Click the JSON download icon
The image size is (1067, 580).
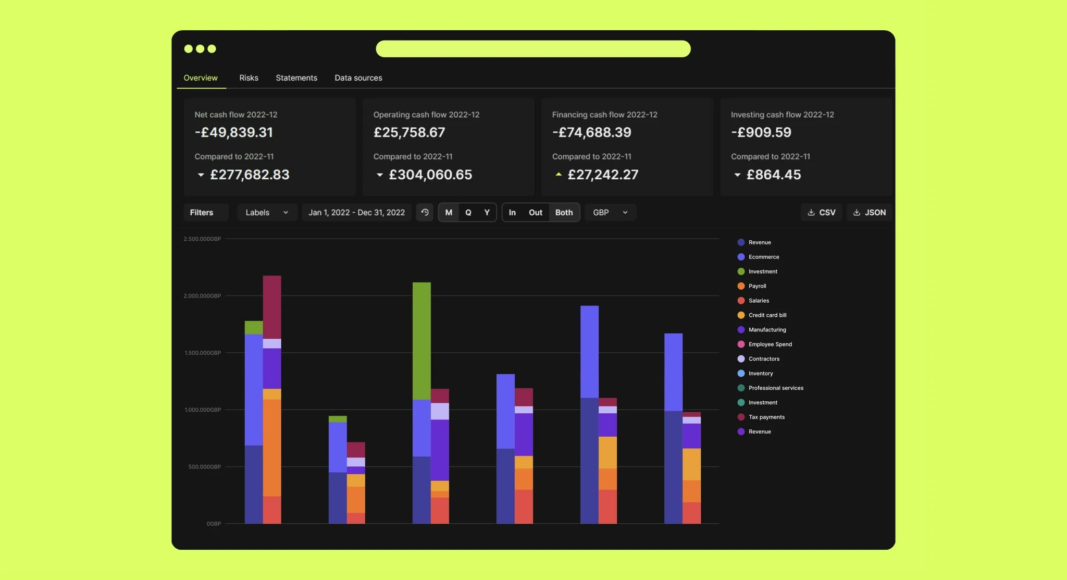tap(857, 213)
